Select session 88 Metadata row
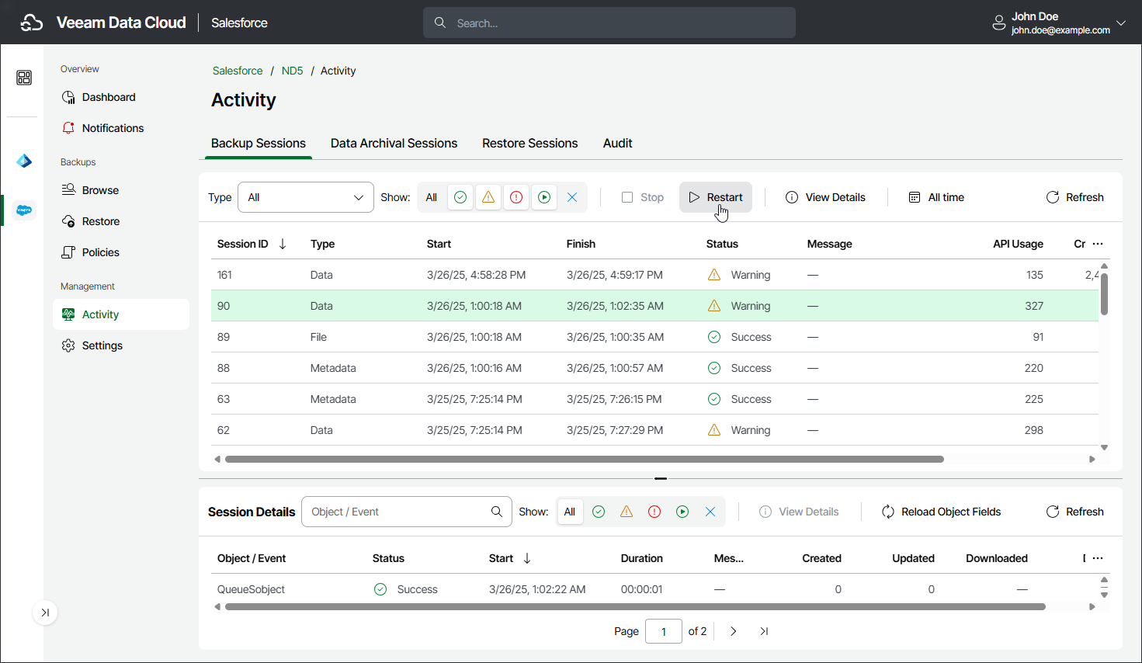Screen dimensions: 1142x663 pyautogui.click(x=654, y=368)
